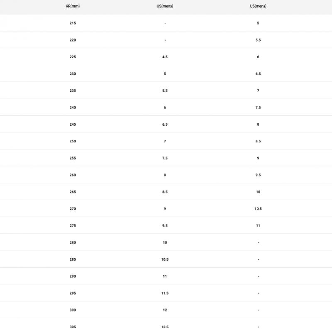
Task: Select the 215 KR size cell
Action: 73,23
